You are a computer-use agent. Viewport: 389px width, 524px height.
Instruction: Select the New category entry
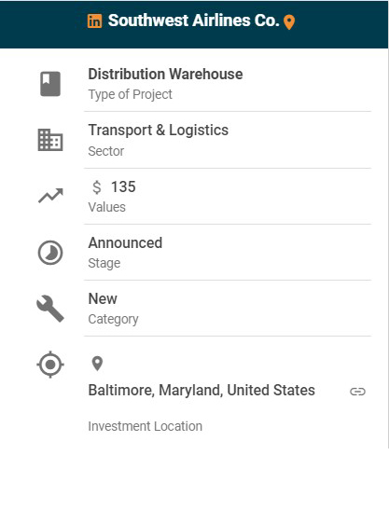tap(103, 298)
